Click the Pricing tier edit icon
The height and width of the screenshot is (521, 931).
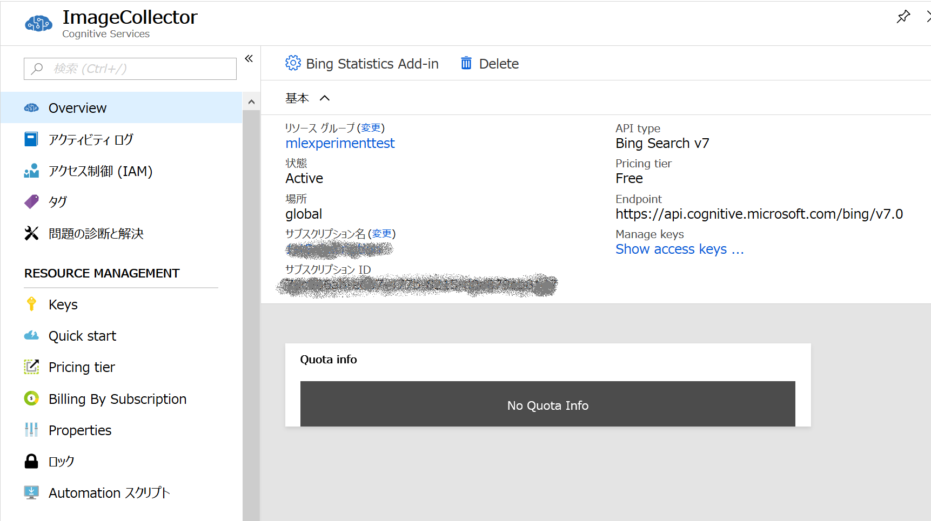pos(31,367)
